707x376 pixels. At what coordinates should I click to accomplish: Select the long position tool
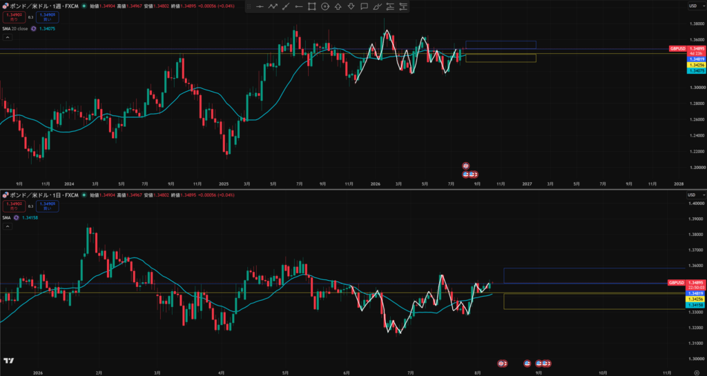[x=390, y=6]
